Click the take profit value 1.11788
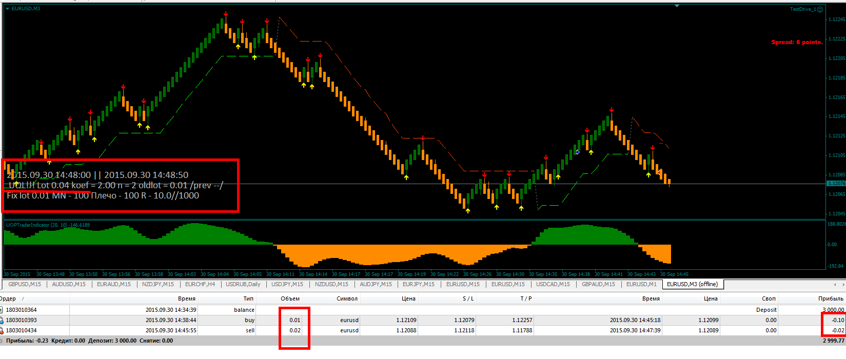Screen dimensions: 846x359 pos(522,330)
